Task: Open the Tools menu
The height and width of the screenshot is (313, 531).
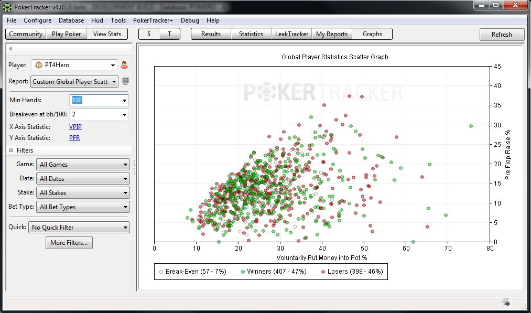Action: coord(118,20)
